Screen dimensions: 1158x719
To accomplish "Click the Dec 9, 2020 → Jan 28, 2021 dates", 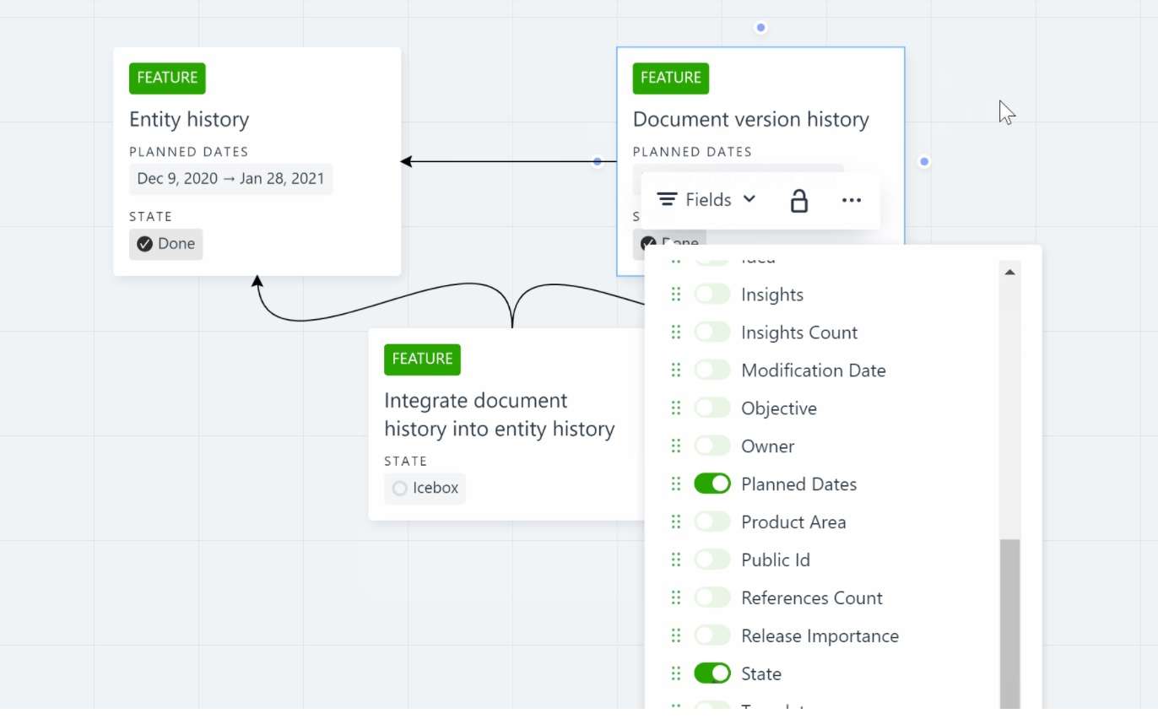I will (x=230, y=179).
